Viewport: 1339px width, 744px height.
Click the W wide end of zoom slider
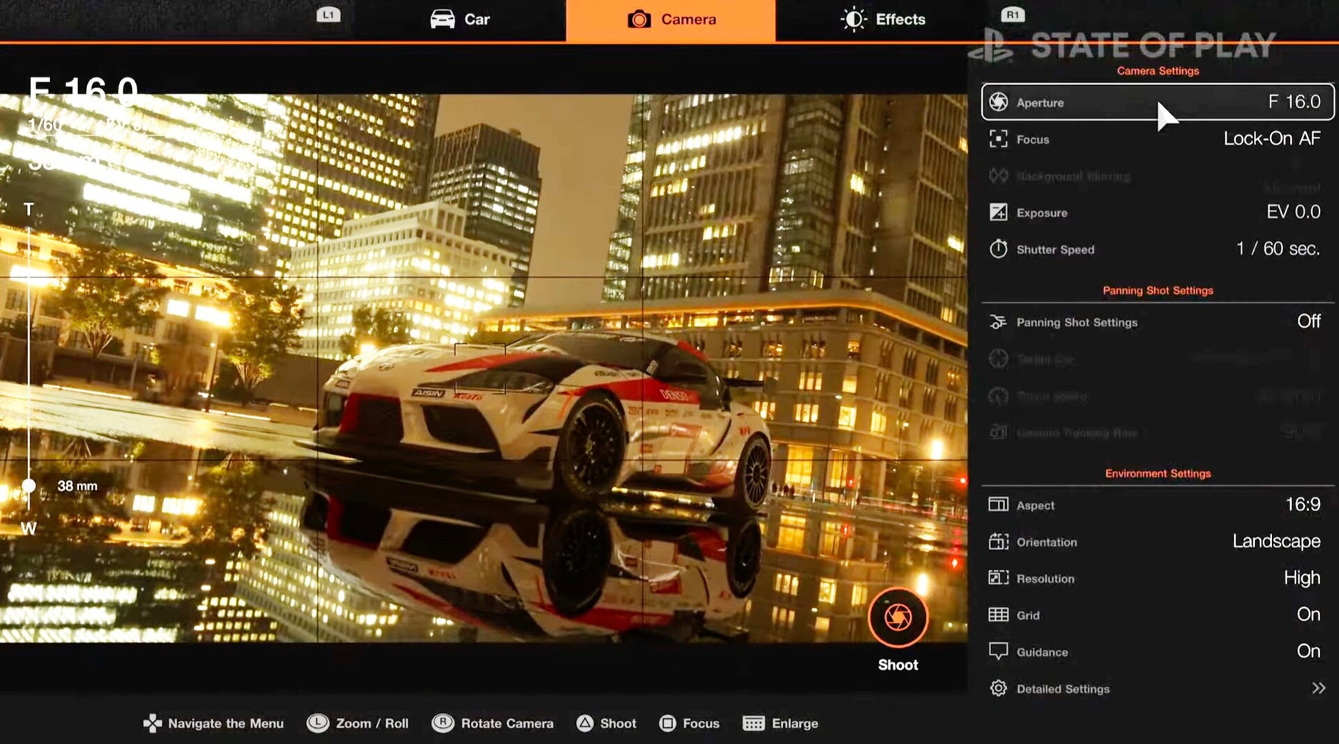click(x=29, y=529)
